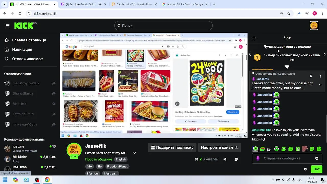Open the Kick hamburger menu

(7, 26)
